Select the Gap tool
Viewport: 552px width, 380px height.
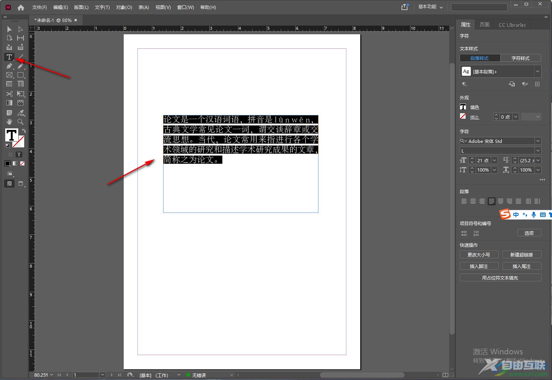20,38
